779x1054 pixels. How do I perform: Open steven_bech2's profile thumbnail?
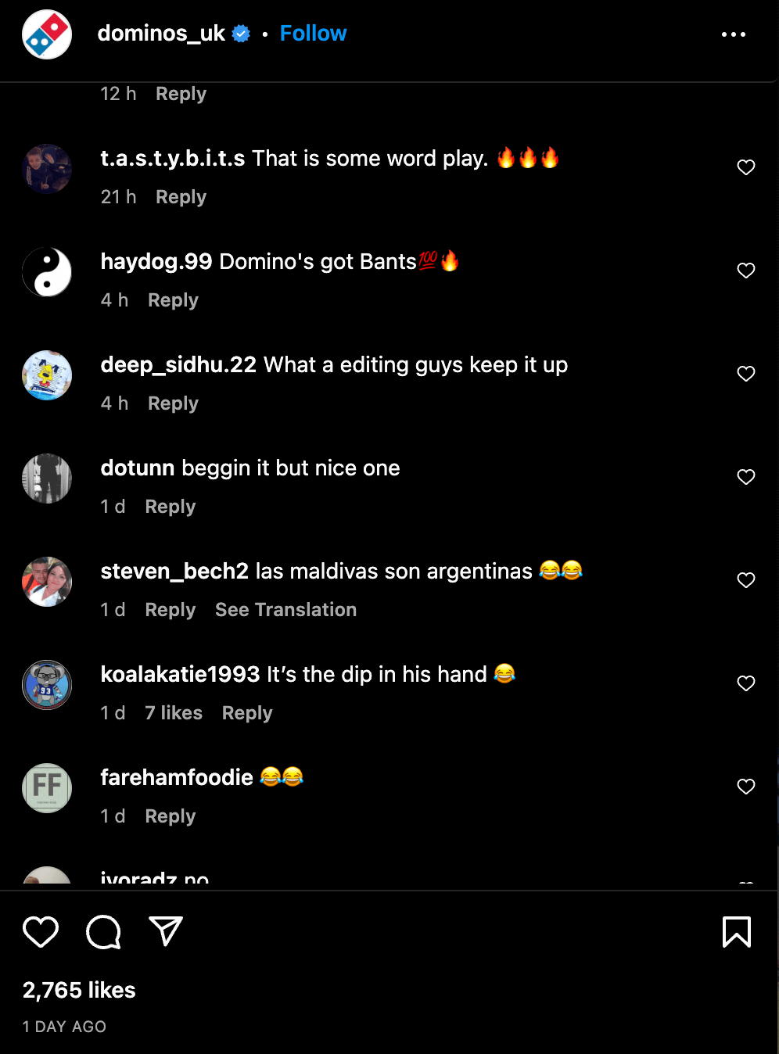47,582
